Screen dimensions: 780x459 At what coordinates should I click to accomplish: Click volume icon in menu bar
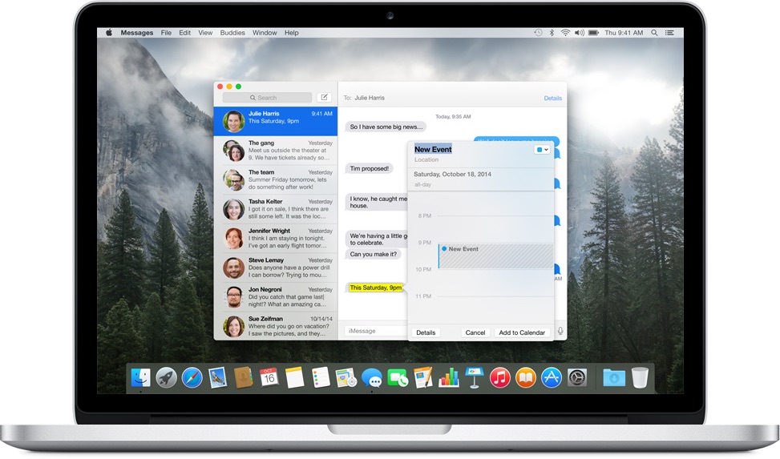click(x=579, y=32)
